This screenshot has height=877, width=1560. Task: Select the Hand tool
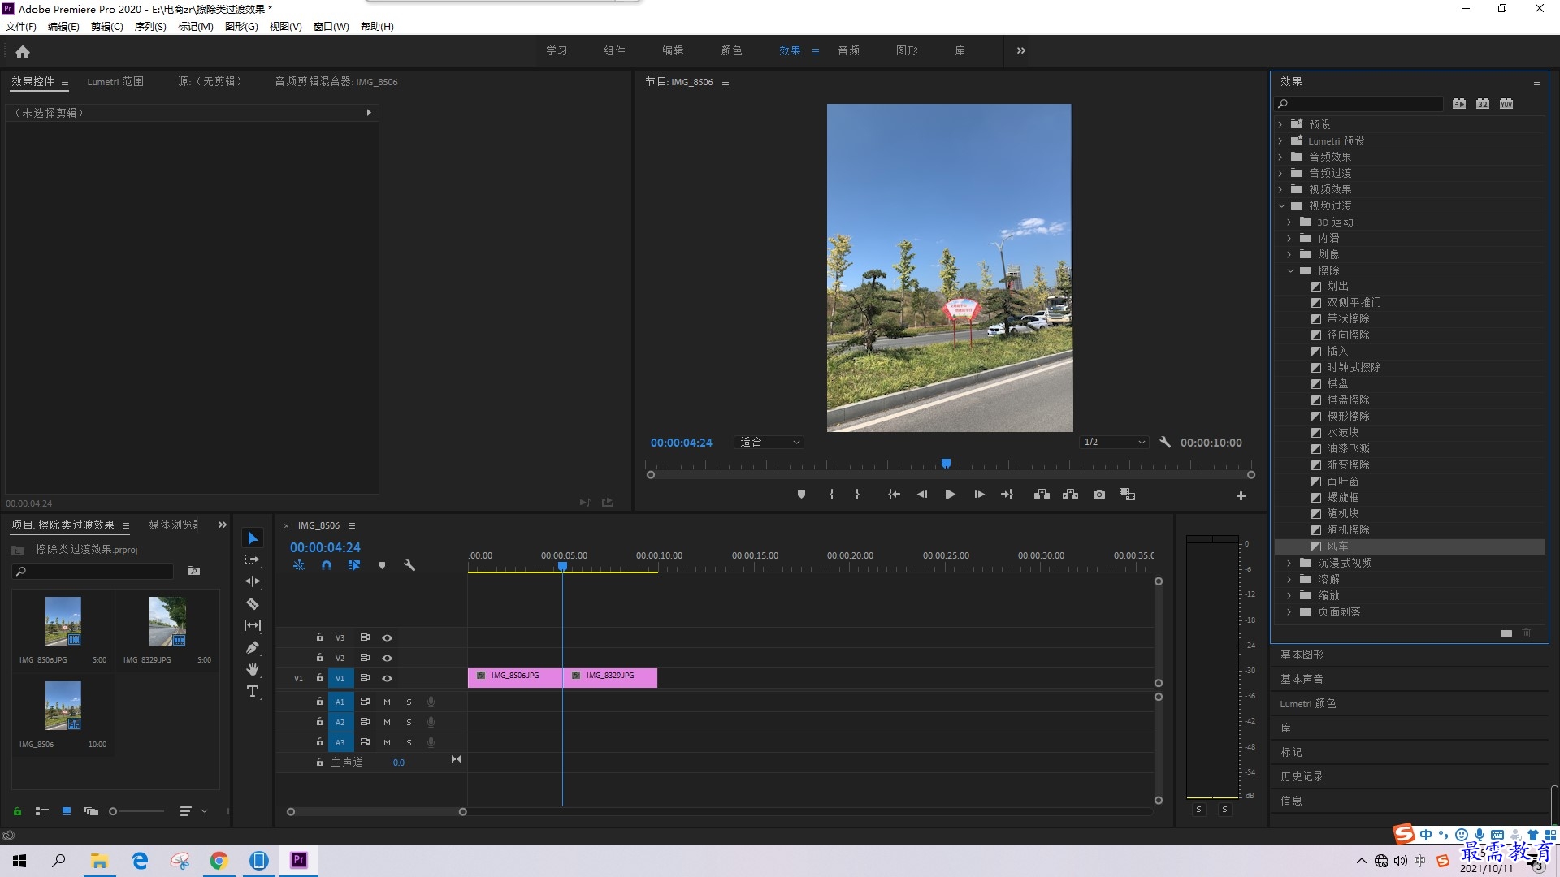point(253,669)
